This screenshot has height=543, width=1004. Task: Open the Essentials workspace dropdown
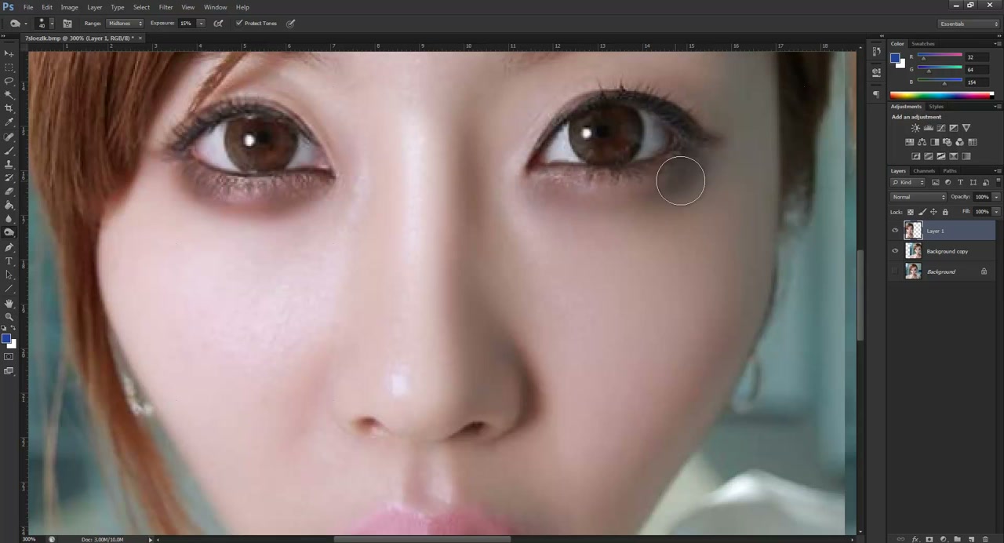point(969,24)
